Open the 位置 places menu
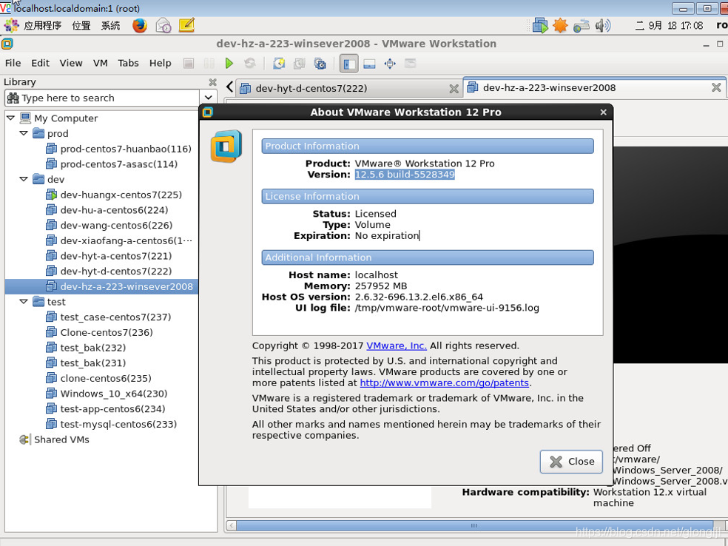 point(81,26)
